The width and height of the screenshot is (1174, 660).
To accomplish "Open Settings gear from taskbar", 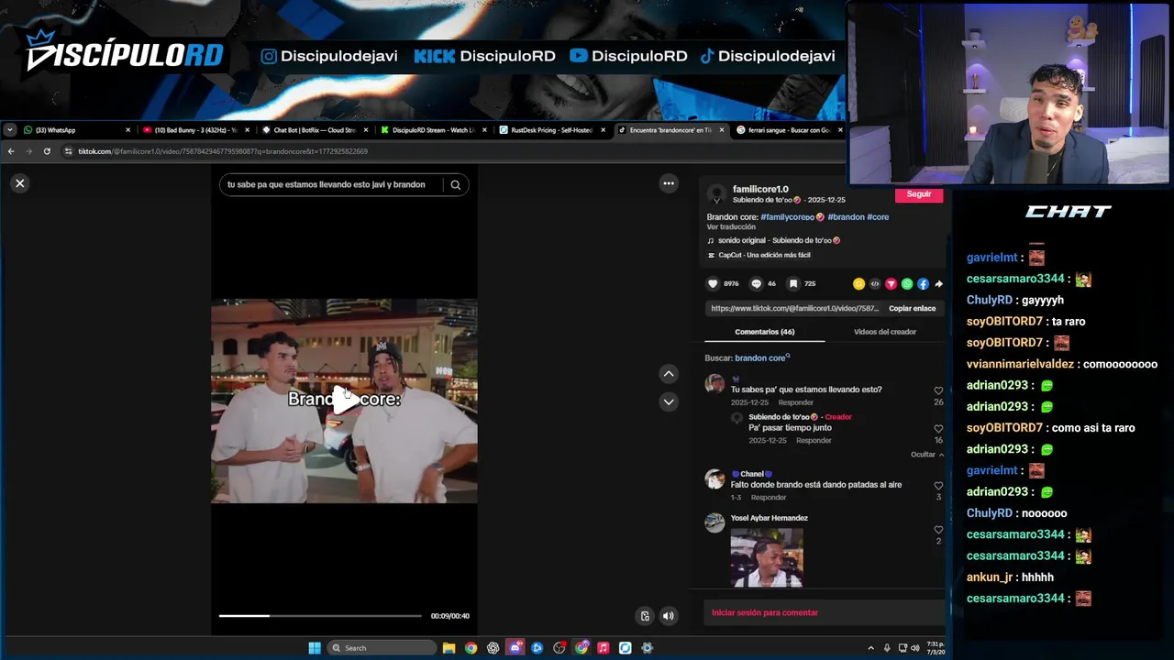I will [x=647, y=648].
